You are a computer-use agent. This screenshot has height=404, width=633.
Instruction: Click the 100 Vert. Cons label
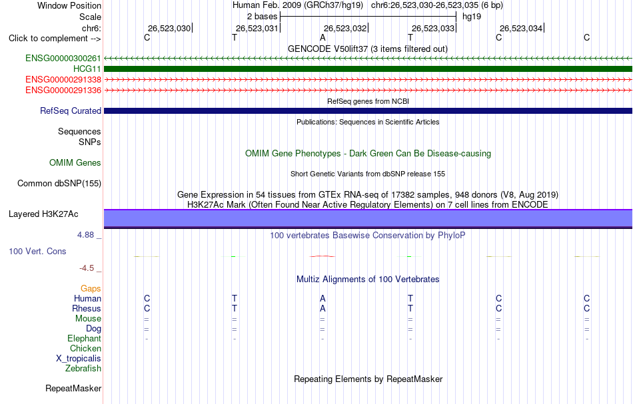[37, 251]
